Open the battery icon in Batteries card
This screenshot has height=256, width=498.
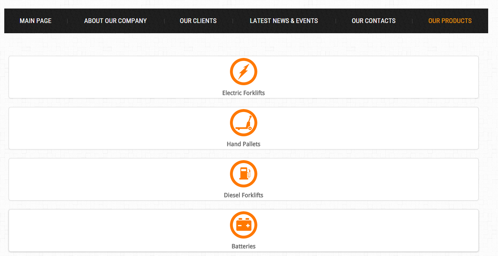click(244, 225)
